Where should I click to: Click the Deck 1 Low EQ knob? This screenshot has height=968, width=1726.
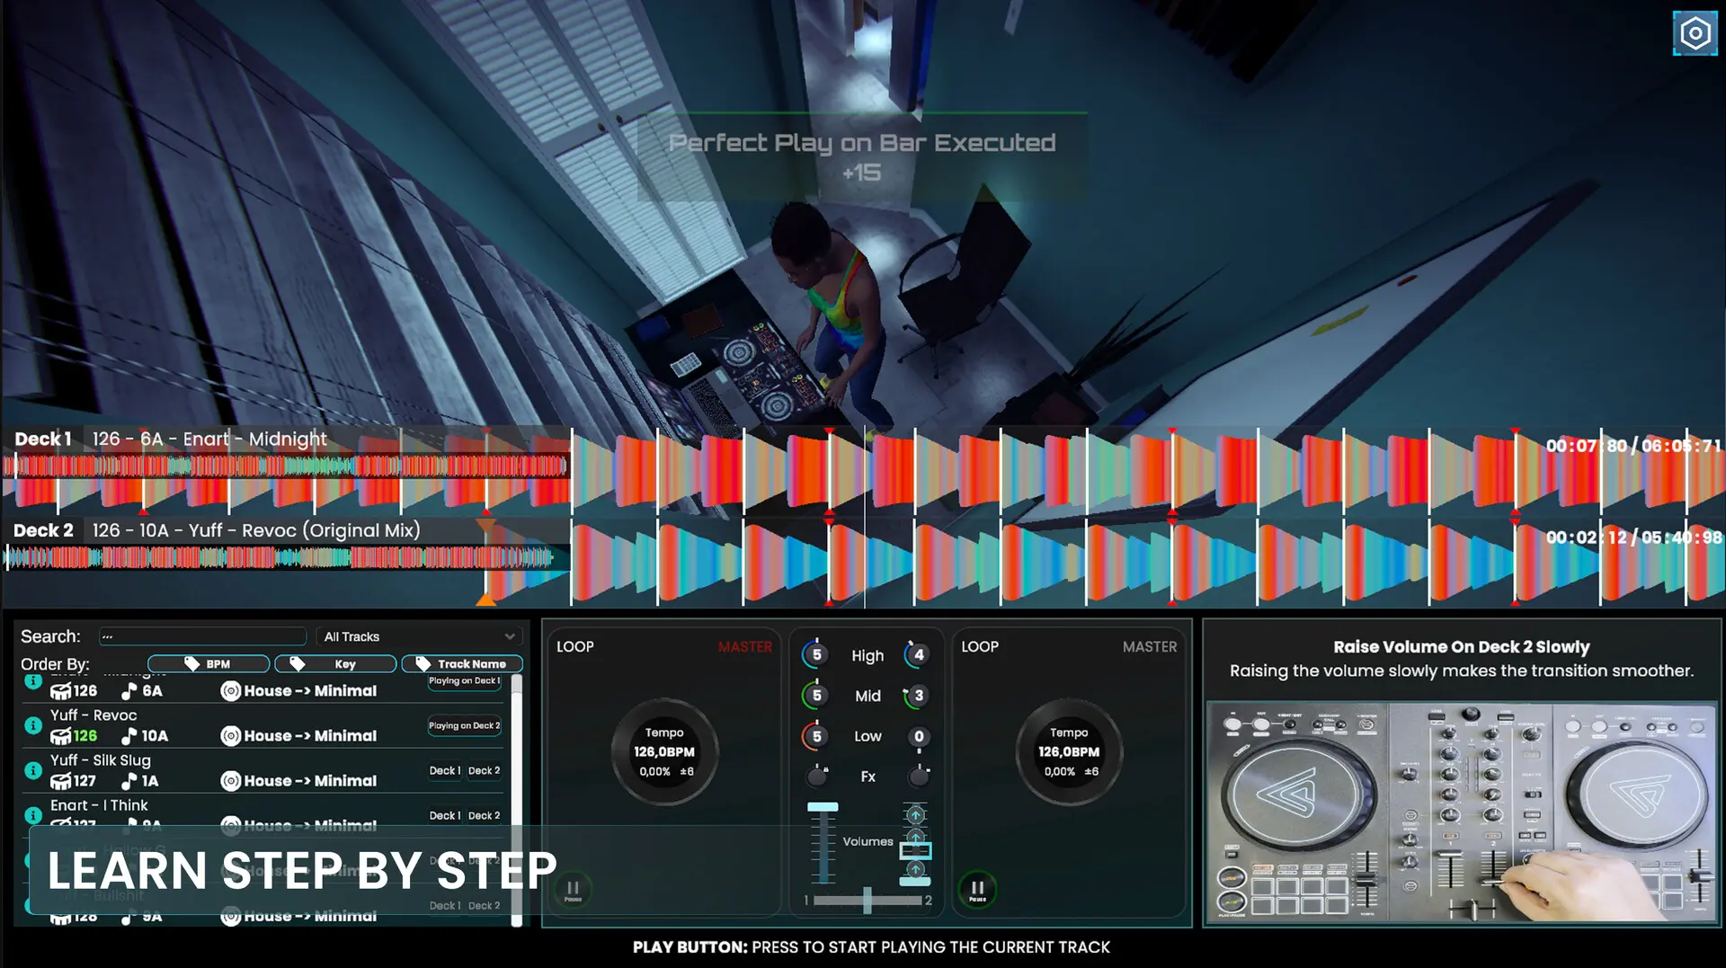[x=816, y=736]
